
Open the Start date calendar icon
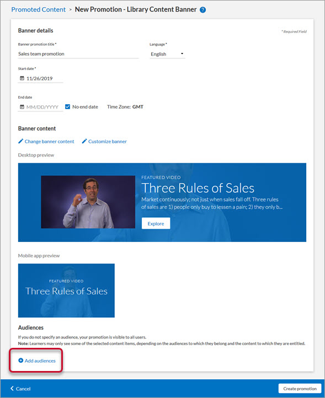(22, 78)
